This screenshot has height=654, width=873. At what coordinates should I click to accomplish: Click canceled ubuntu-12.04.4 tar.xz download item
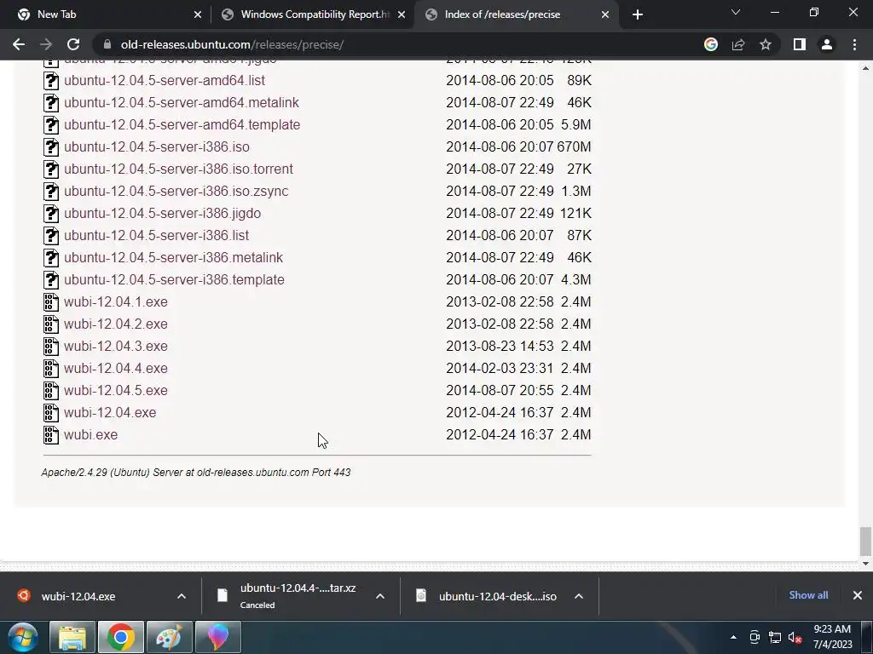[x=290, y=596]
